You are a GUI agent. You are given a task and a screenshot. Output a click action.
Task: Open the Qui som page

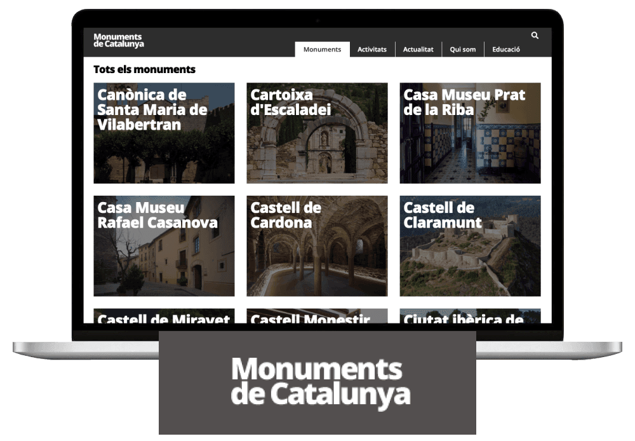coord(462,49)
